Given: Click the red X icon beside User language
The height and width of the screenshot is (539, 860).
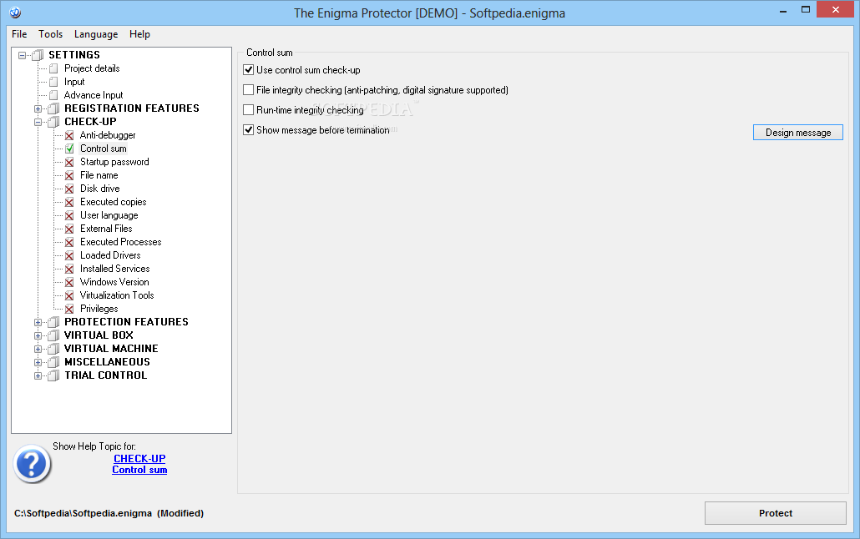Looking at the screenshot, I should 69,215.
